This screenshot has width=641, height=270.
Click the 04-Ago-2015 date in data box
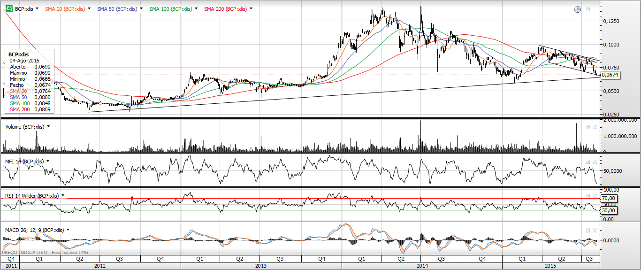(24, 61)
